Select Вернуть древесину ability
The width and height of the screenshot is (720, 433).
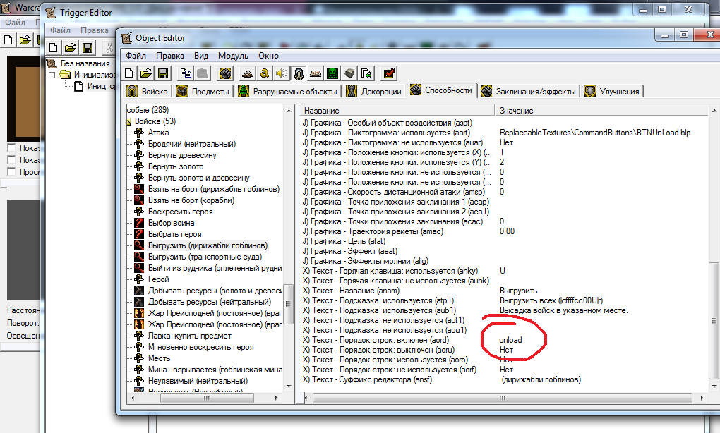(x=182, y=155)
